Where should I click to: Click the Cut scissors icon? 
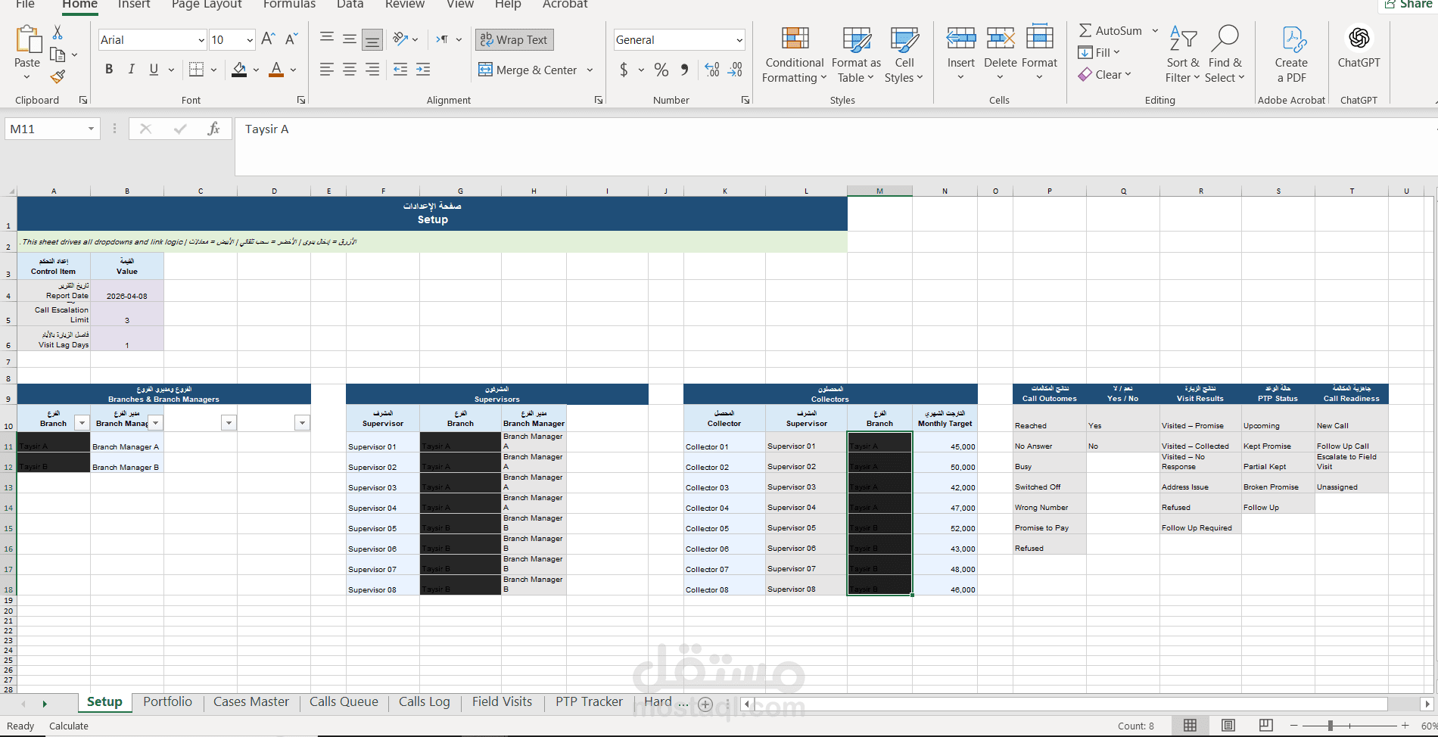(58, 33)
